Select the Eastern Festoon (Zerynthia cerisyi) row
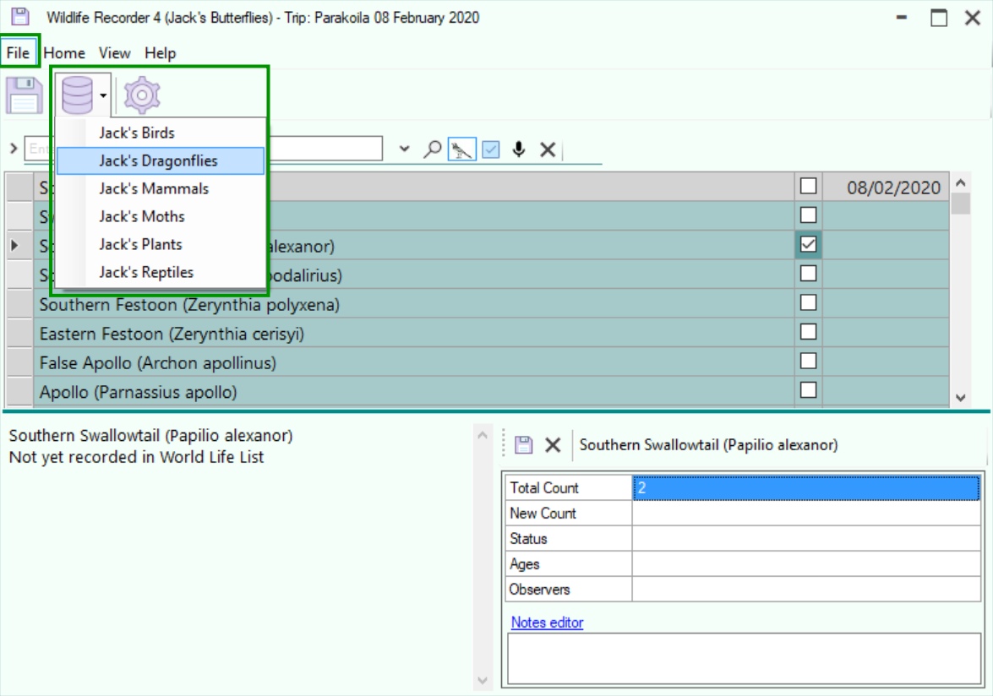Viewport: 993px width, 696px height. pos(414,334)
